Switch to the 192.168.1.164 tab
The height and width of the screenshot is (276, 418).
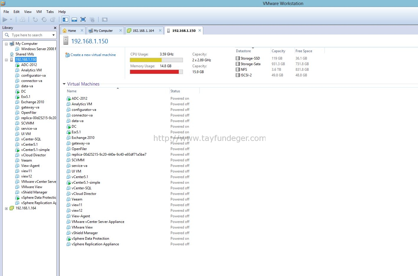click(143, 31)
